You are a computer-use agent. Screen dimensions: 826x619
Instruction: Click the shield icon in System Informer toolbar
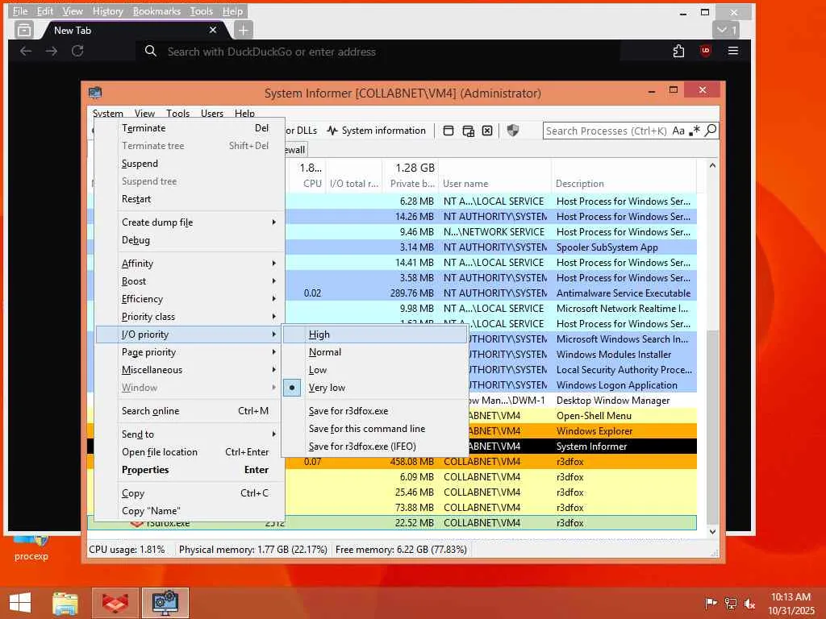pyautogui.click(x=512, y=131)
